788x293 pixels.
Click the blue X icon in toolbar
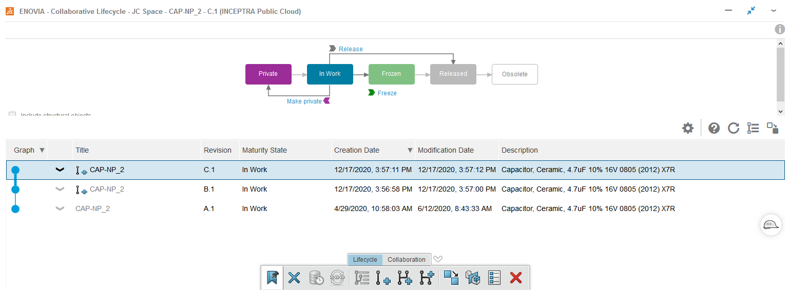(x=294, y=278)
